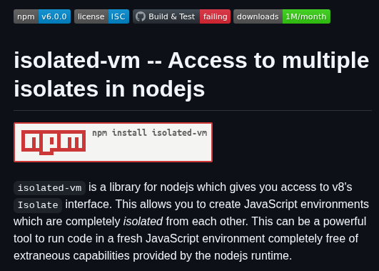Click the blue v6.0.0 version badge segment
Viewport: 379px width, 271px height.
(54, 16)
